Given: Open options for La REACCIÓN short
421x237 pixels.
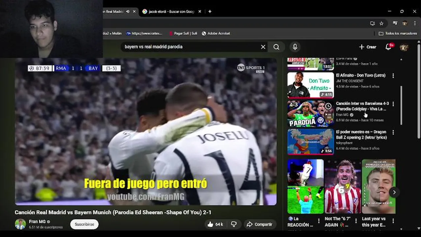Looking at the screenshot, I should point(319,221).
